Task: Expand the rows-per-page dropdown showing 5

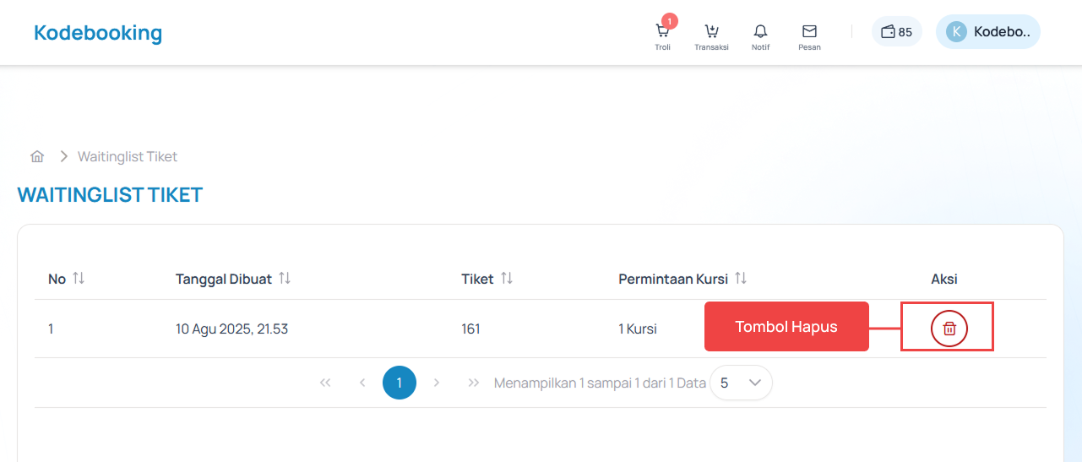Action: click(x=741, y=383)
